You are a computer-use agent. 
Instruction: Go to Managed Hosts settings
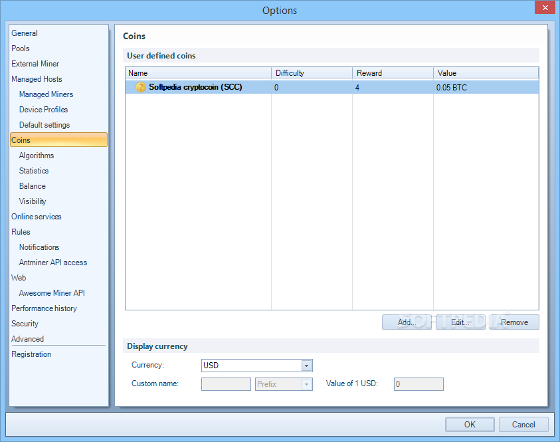click(37, 79)
